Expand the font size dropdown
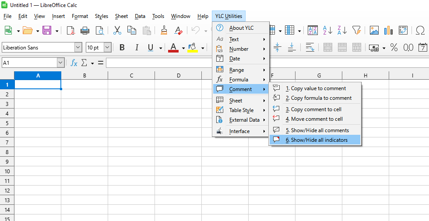429x221 pixels. click(107, 47)
